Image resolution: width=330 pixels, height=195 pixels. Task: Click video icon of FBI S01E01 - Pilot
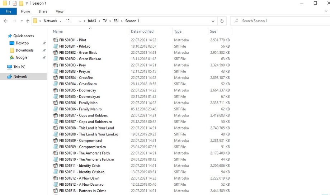56,40
